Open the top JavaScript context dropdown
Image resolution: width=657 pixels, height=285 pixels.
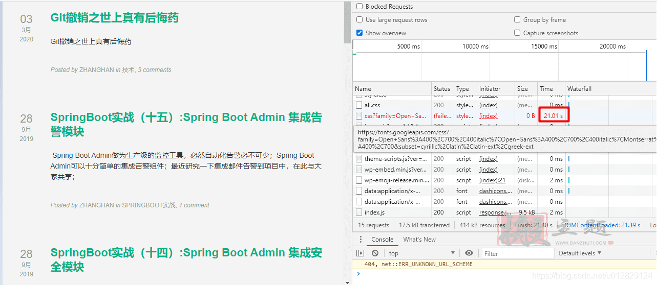[421, 253]
